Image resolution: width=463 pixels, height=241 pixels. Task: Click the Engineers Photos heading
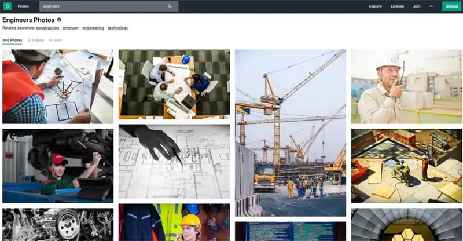point(28,20)
